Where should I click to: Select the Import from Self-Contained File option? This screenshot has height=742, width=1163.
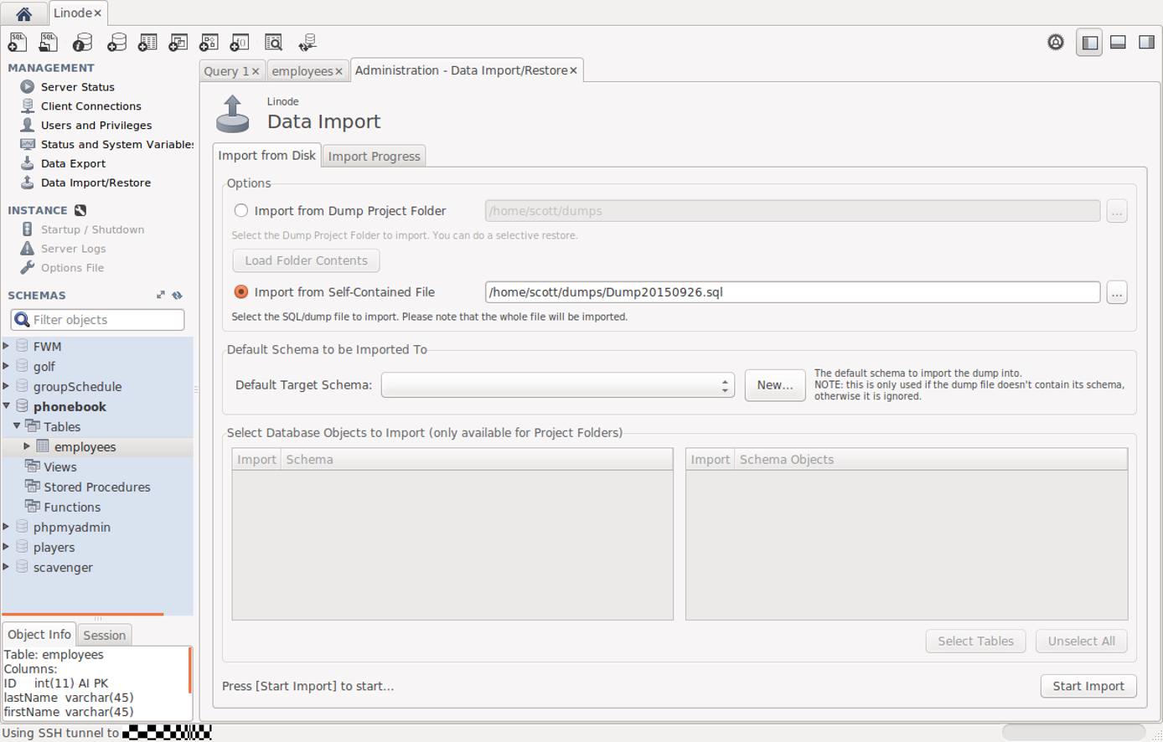click(241, 291)
